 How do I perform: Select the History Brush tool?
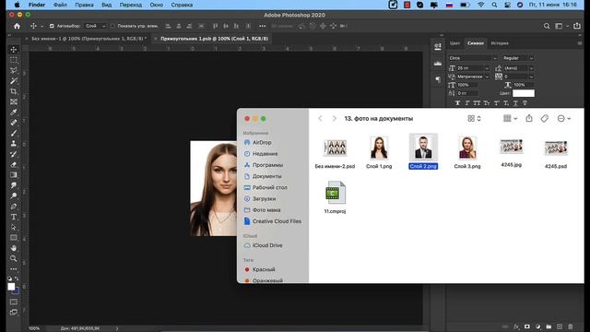14,154
